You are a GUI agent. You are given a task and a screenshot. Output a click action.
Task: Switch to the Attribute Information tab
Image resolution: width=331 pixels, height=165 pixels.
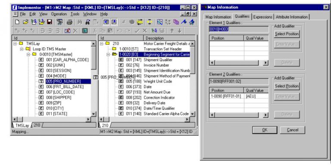click(291, 17)
